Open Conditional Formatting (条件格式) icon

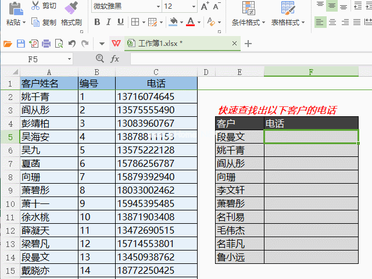[248, 8]
